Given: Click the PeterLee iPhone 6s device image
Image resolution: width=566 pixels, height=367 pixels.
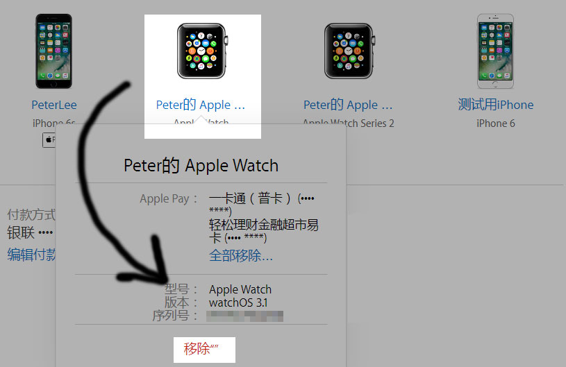Looking at the screenshot, I should 53,51.
